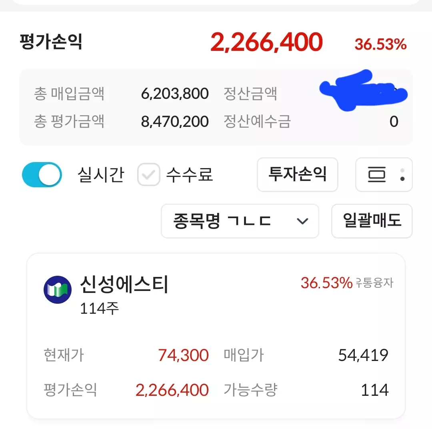Select the 114주 holding quantity text

pos(99,308)
